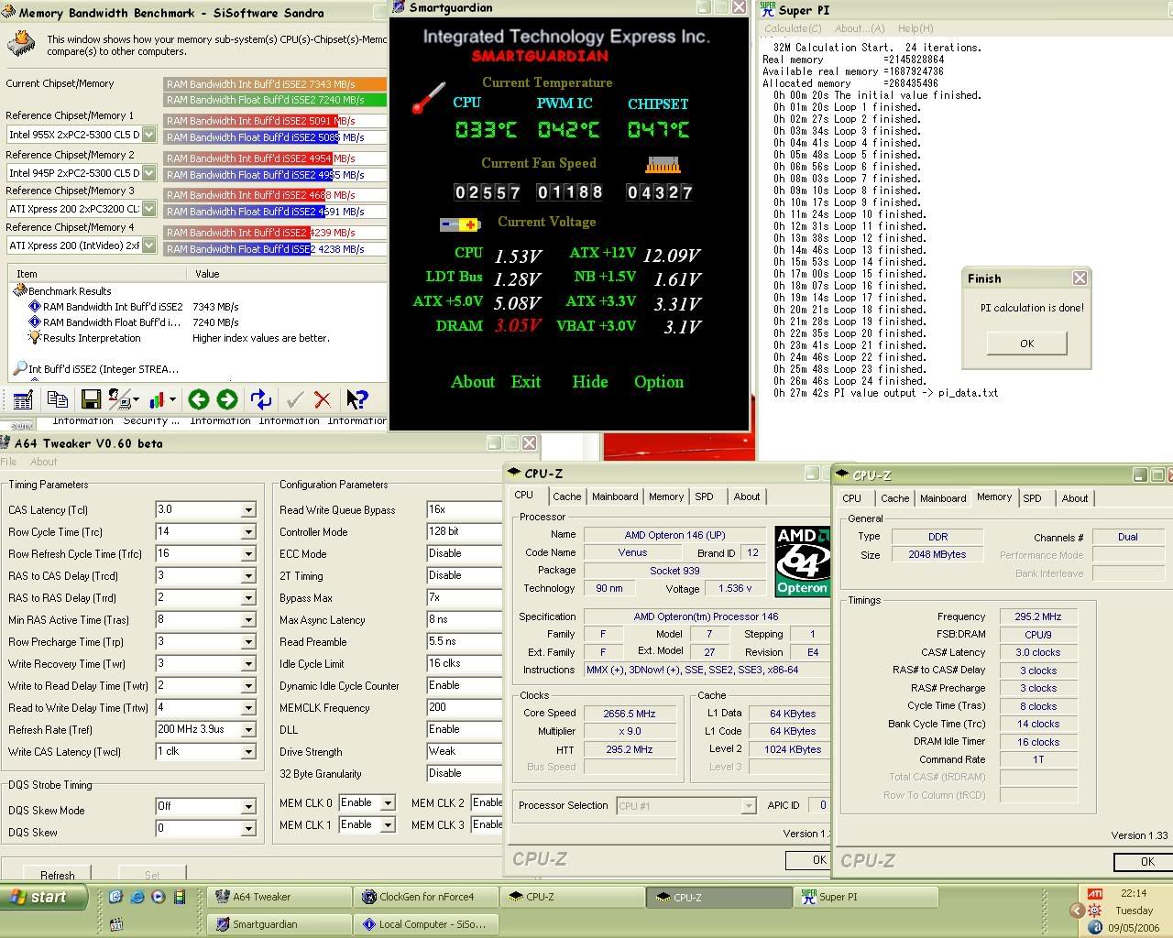The height and width of the screenshot is (938, 1173).
Task: Click the gray checkmark icon in Sandra toolbar
Action: coord(294,399)
